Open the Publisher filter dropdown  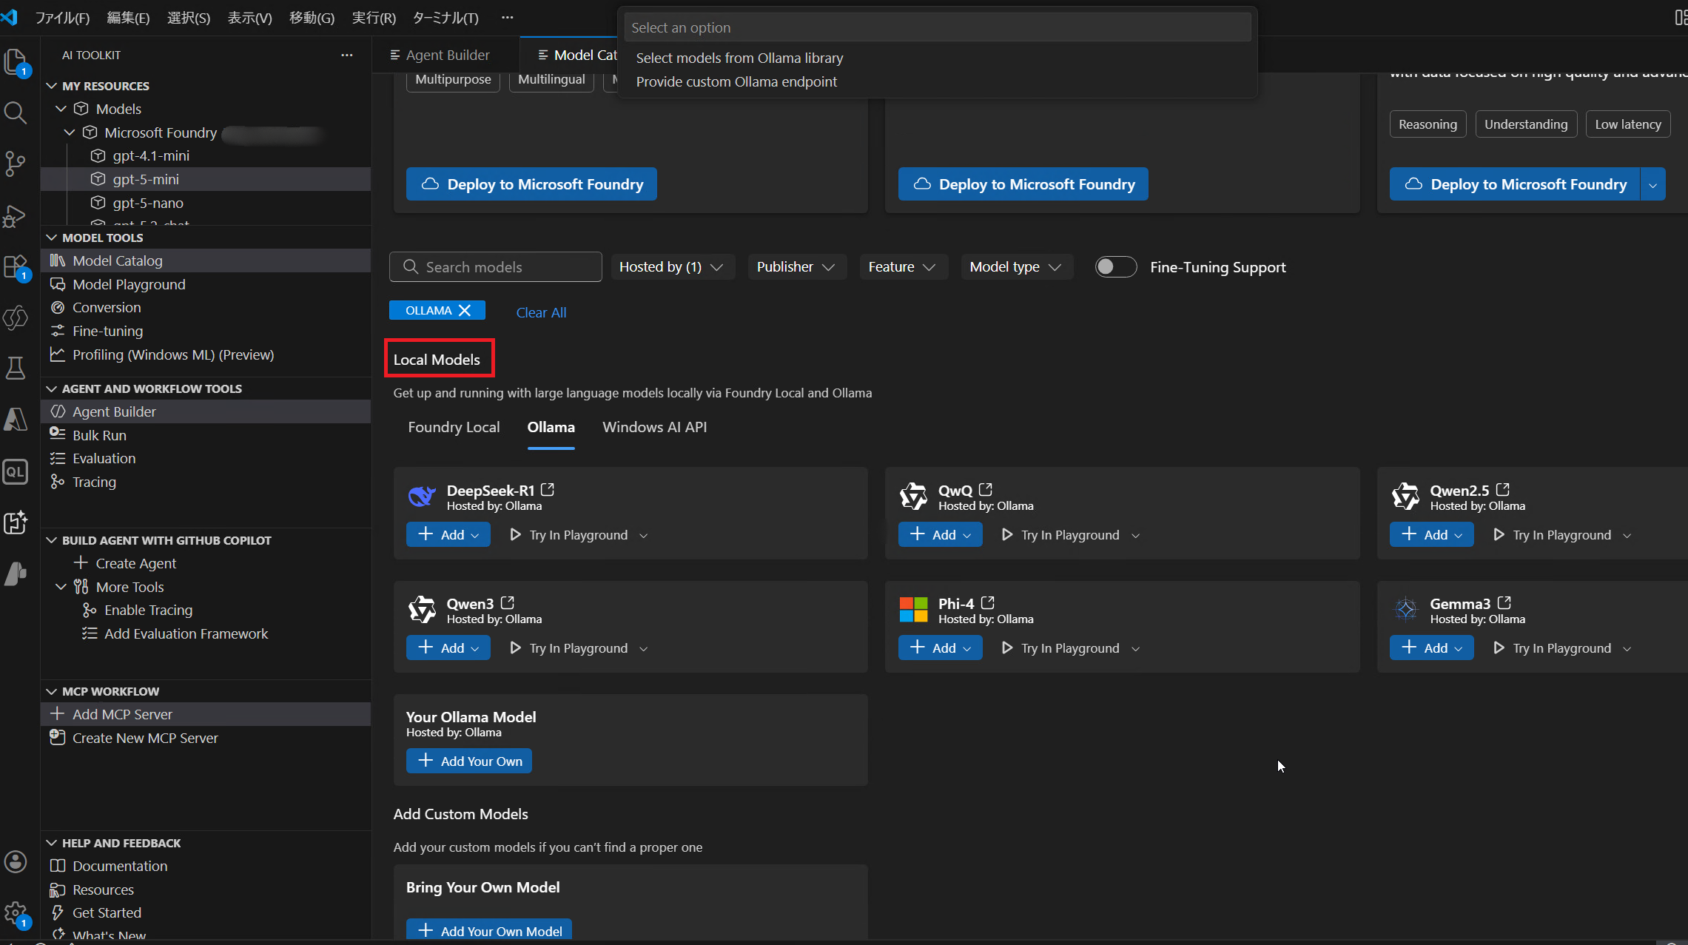tap(796, 267)
